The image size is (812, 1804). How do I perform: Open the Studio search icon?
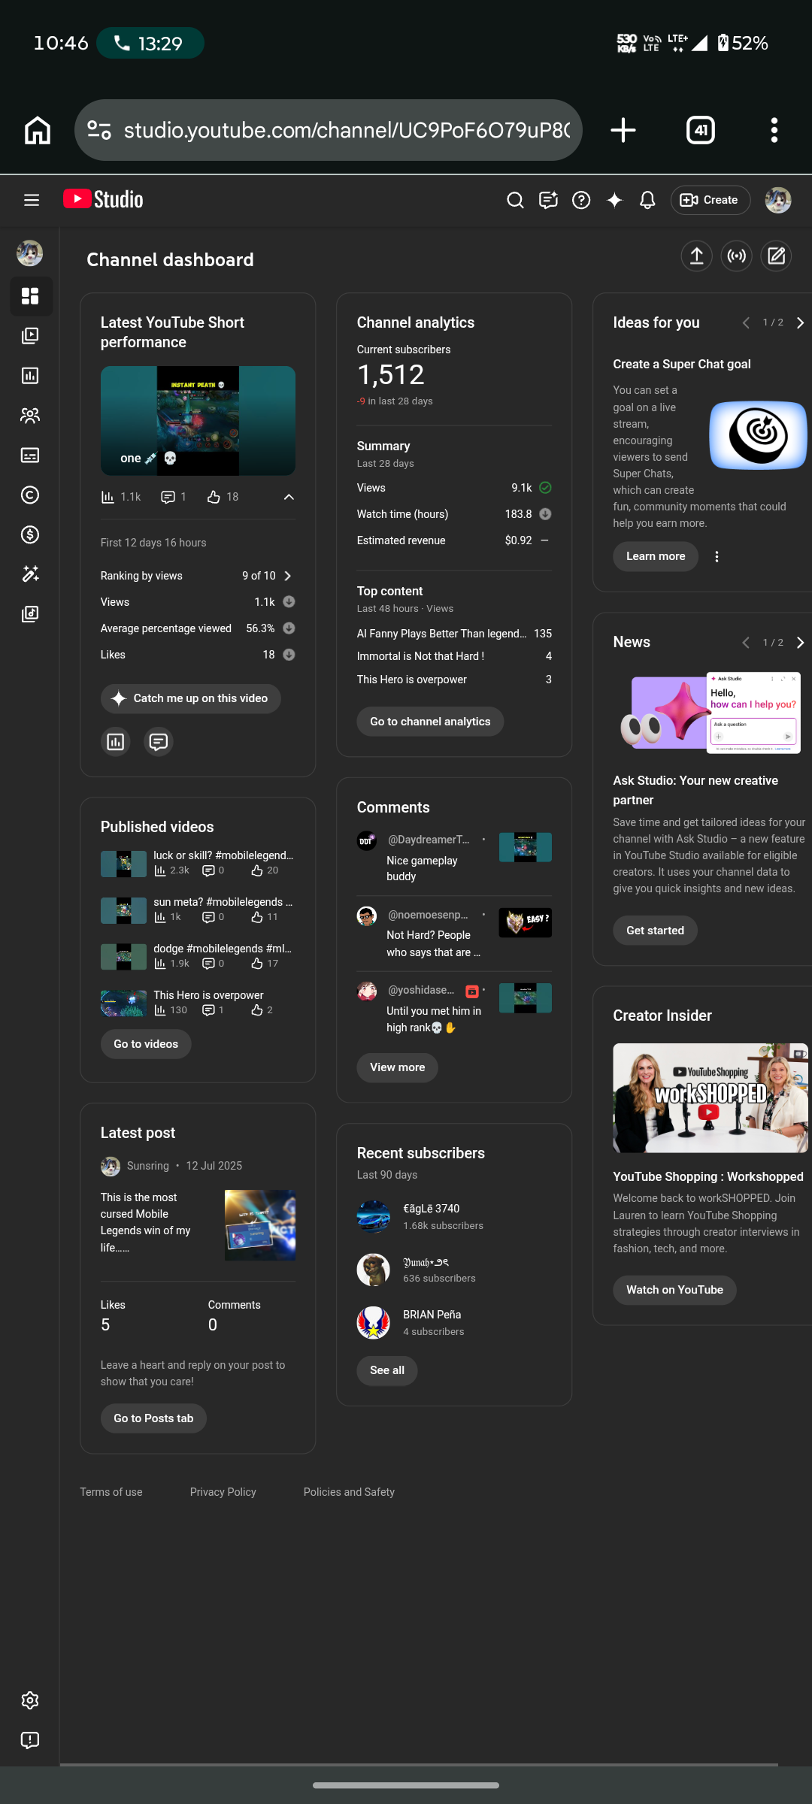(x=515, y=200)
